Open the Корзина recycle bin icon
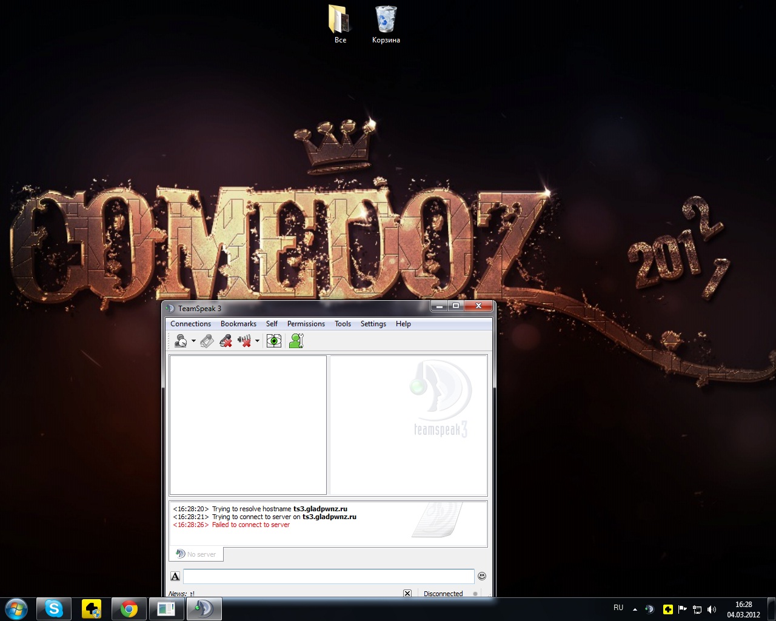This screenshot has width=776, height=621. coord(386,24)
